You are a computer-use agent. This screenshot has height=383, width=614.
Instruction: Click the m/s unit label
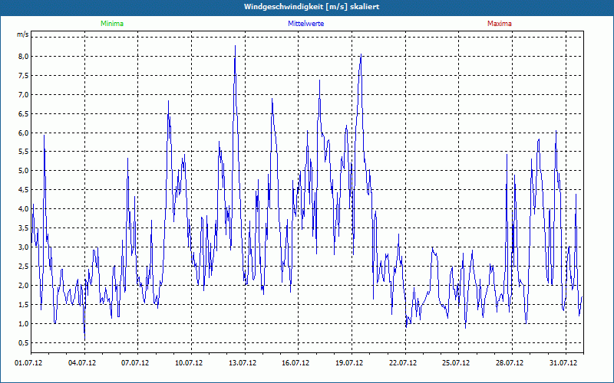(x=22, y=35)
